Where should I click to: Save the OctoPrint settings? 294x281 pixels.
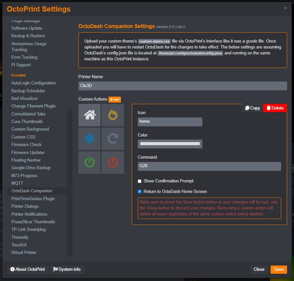coord(279,269)
